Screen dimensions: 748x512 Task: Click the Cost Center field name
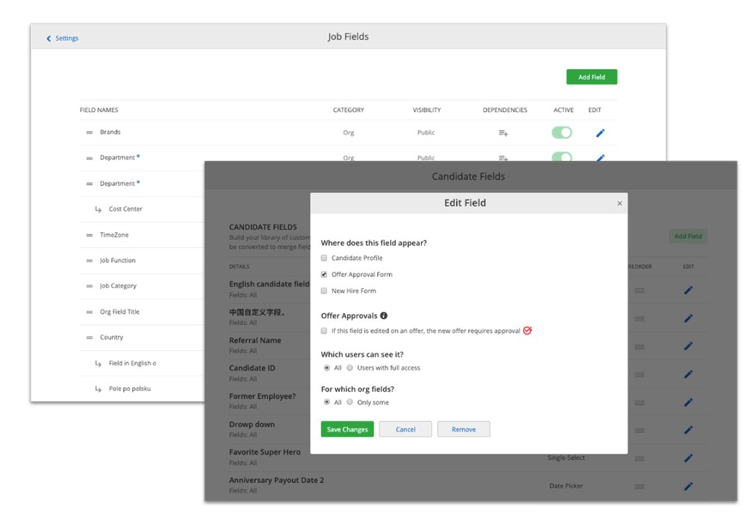(x=126, y=209)
